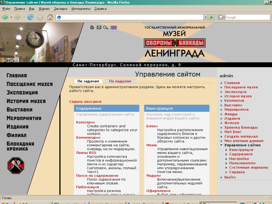Open Справка link in admin sidebar
Screen dimensions: 272x204
pyautogui.click(x=237, y=172)
